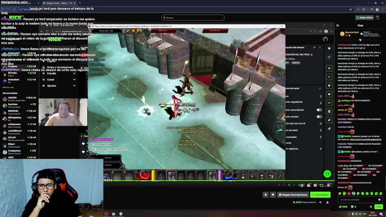Open player settings gear icon
Screen dimensions: 386x217
[328, 185]
